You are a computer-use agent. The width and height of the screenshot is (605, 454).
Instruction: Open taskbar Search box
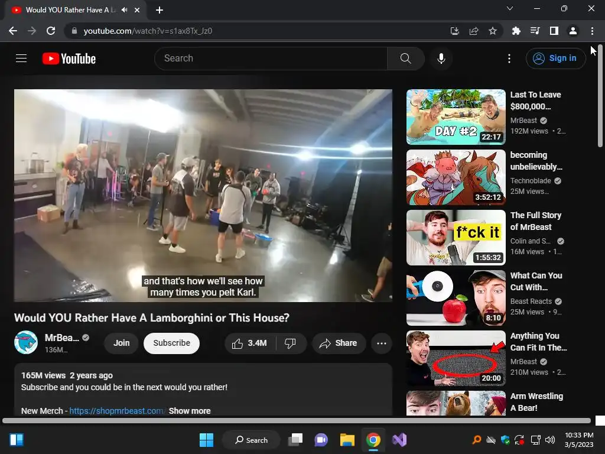click(251, 440)
